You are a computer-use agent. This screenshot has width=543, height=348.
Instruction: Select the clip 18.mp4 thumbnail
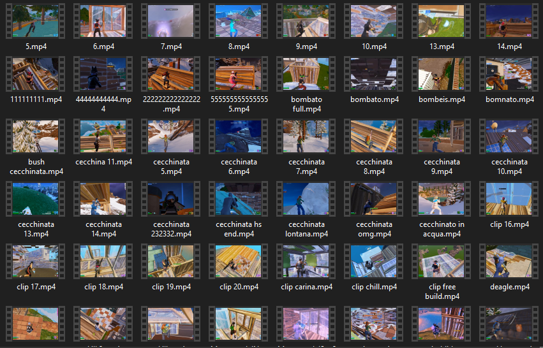[103, 261]
